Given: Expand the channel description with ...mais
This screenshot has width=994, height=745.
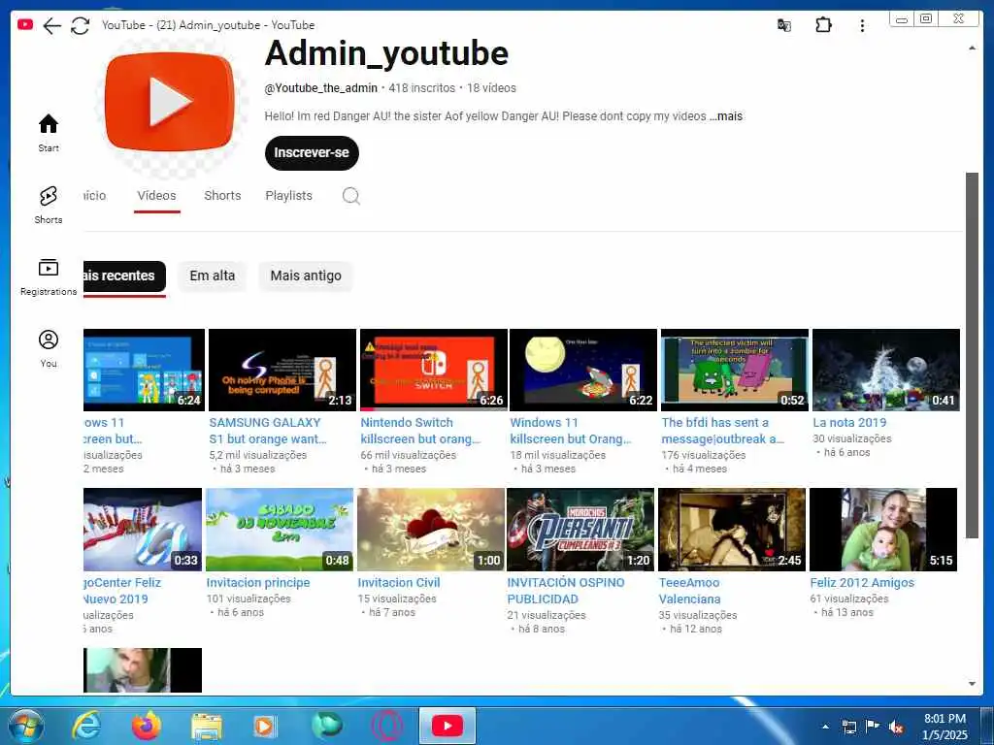Looking at the screenshot, I should click(726, 116).
